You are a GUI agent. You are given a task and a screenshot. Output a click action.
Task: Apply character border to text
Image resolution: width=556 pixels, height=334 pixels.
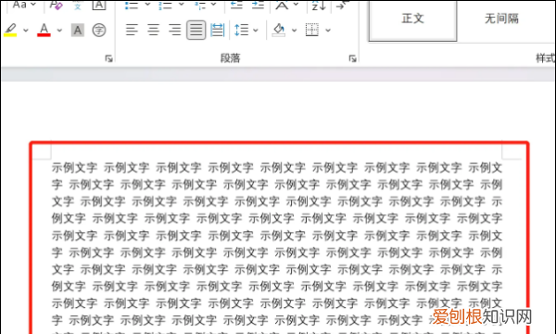pos(99,5)
